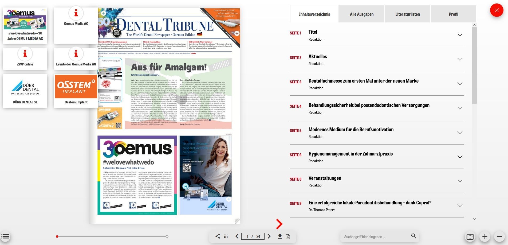The width and height of the screenshot is (508, 245).
Task: Open the PDF document icon
Action: pyautogui.click(x=288, y=236)
